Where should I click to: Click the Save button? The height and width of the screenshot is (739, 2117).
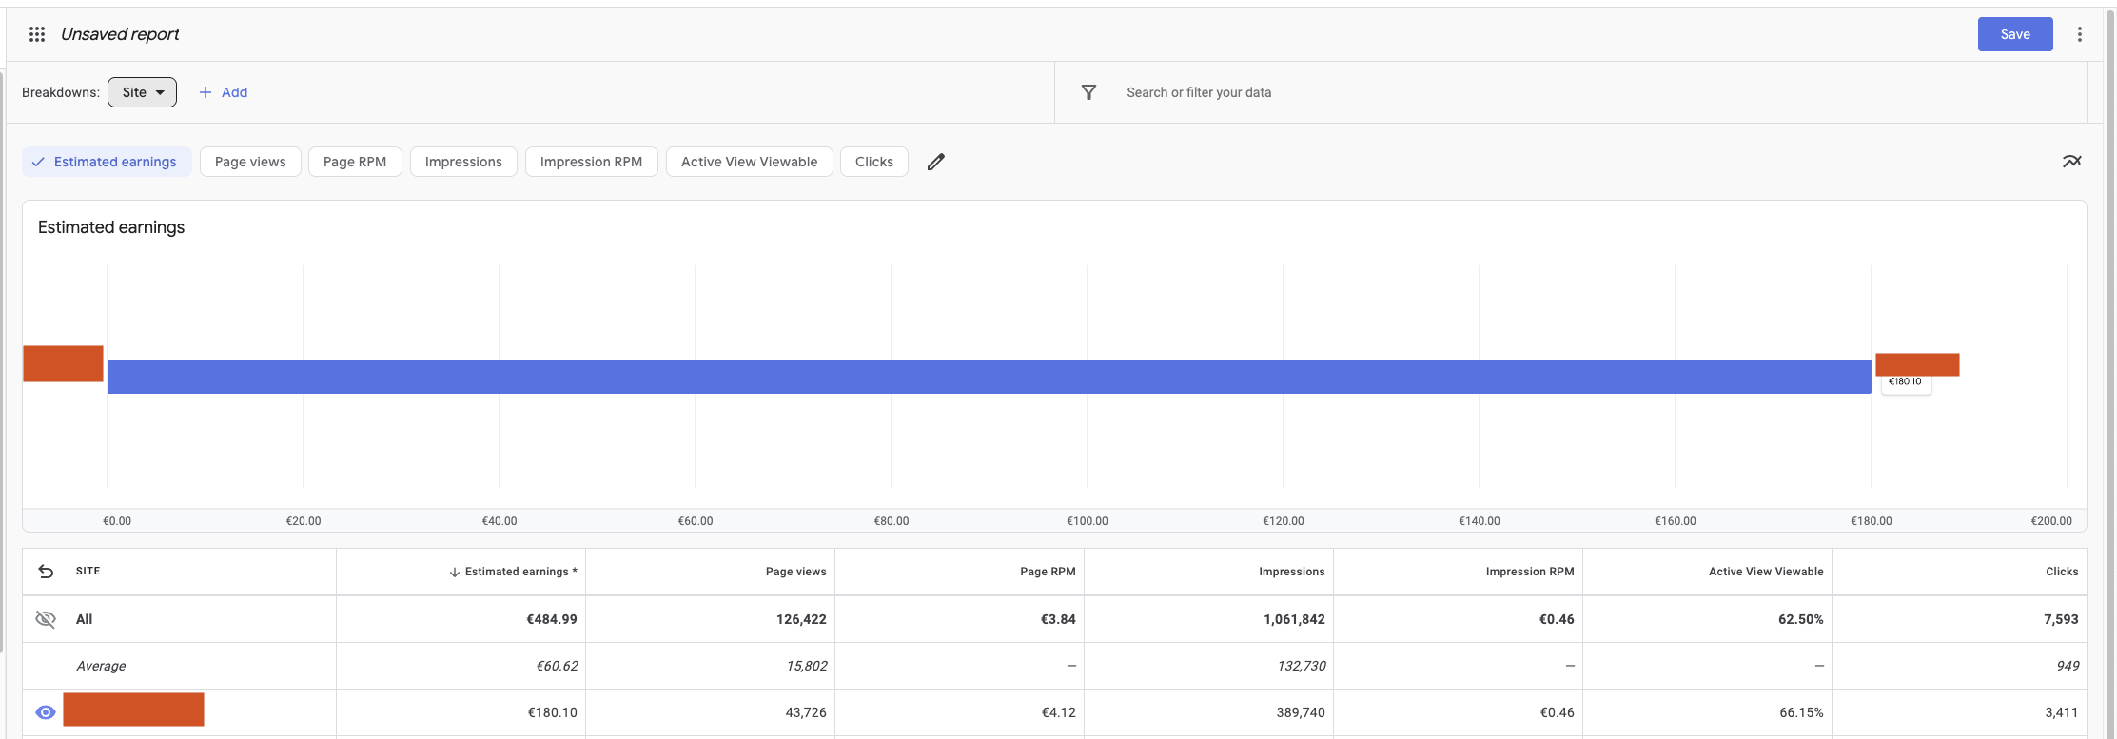[2014, 34]
